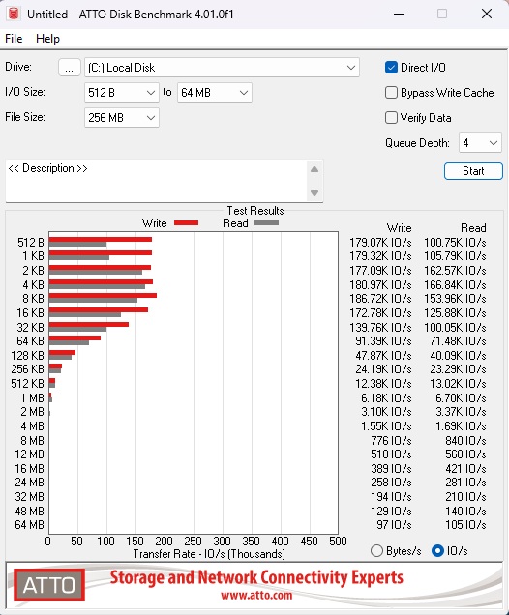
Task: Click the Write column header in results
Action: point(399,228)
